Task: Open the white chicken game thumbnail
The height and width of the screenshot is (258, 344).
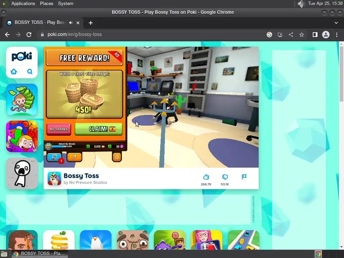Action: [96, 240]
